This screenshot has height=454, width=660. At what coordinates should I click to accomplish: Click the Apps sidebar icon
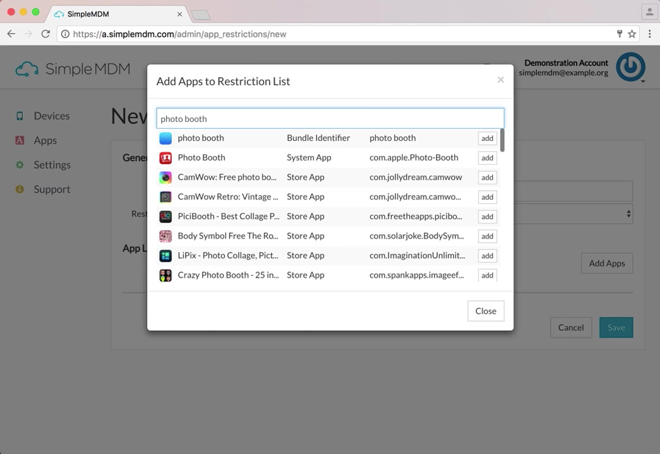click(x=20, y=140)
